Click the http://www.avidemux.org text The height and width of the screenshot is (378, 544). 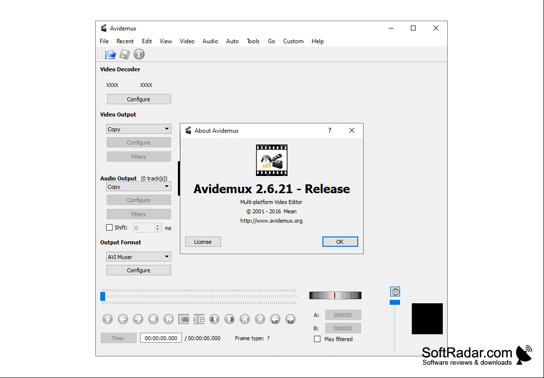[x=271, y=221]
